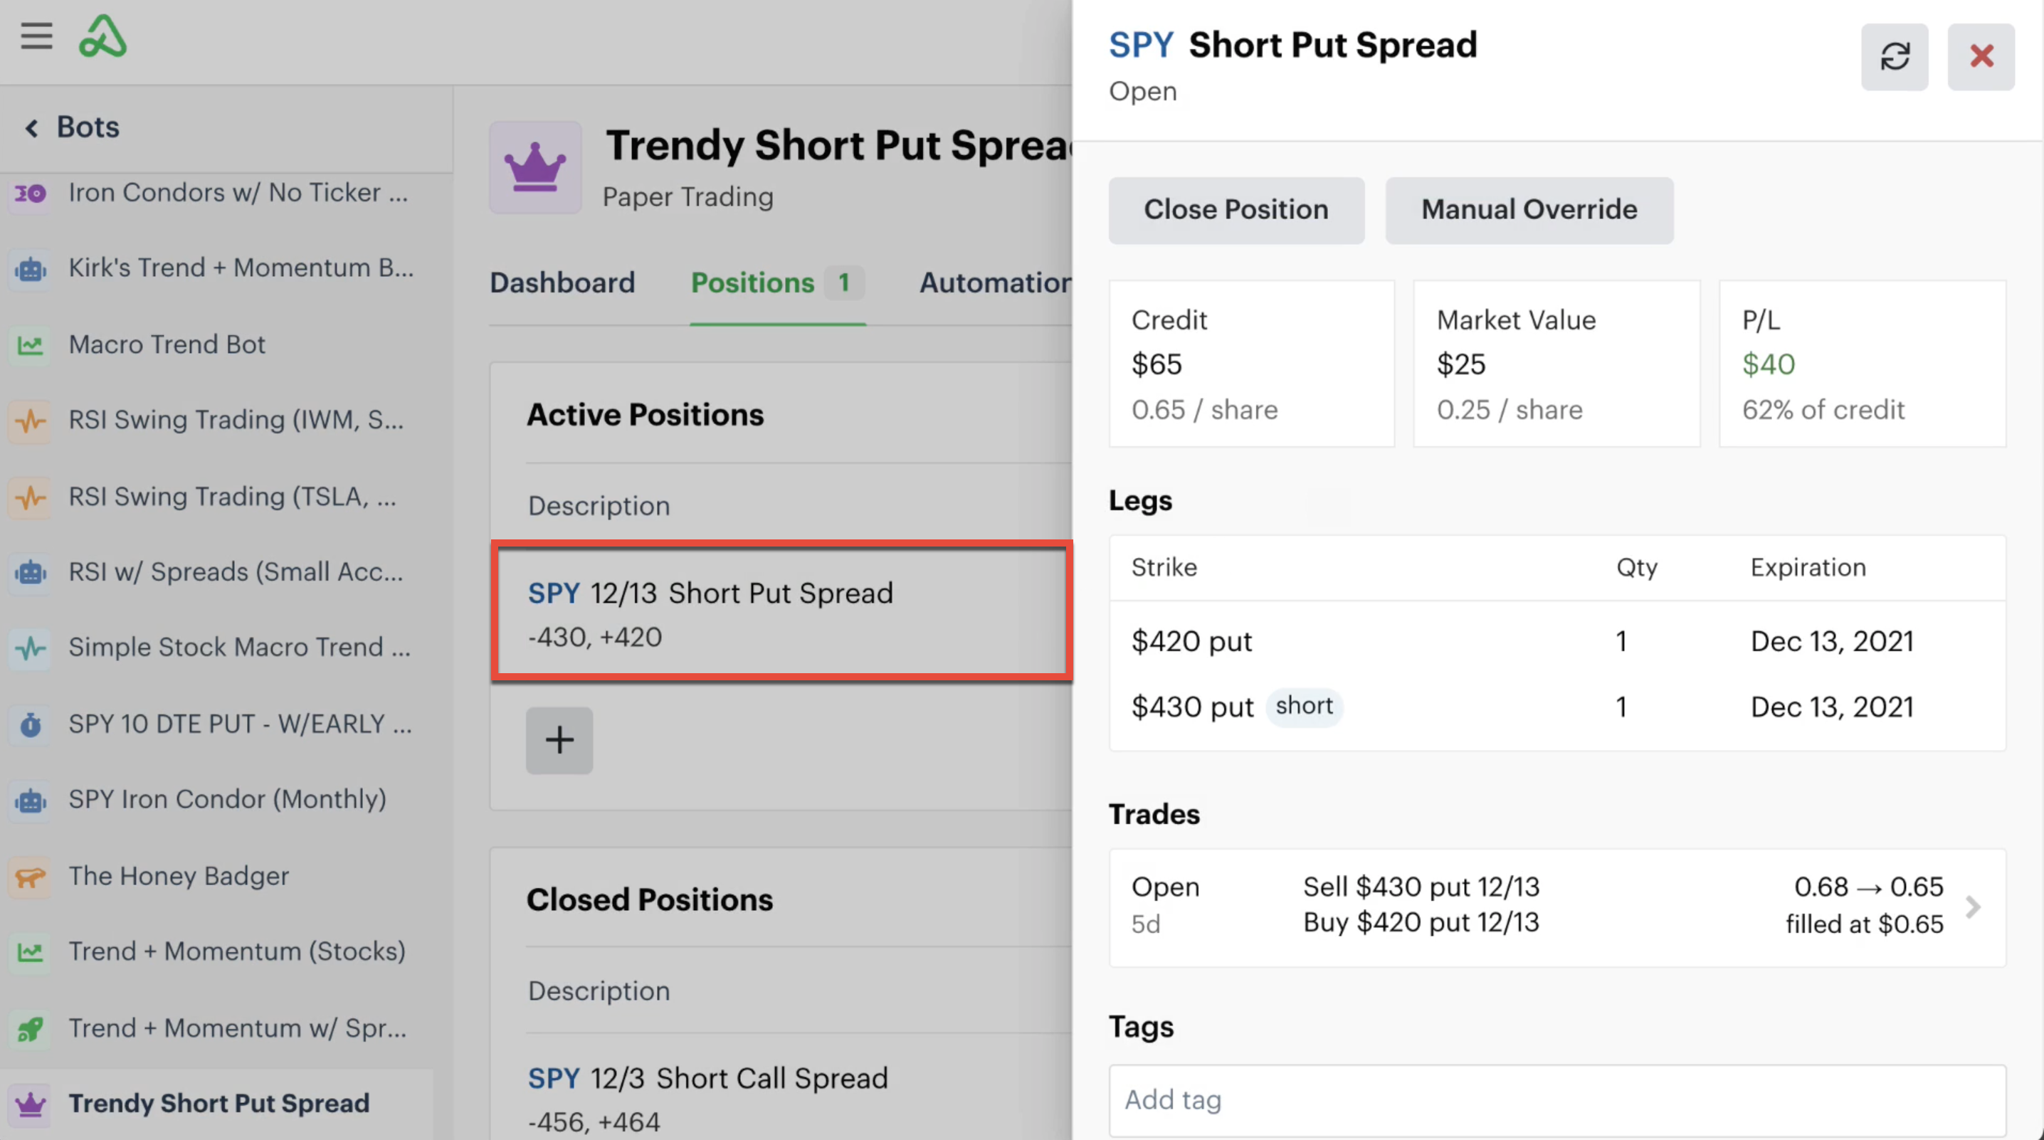Screen dimensions: 2044x1140
Task: Open the hamburger menu icon
Action: 36,36
